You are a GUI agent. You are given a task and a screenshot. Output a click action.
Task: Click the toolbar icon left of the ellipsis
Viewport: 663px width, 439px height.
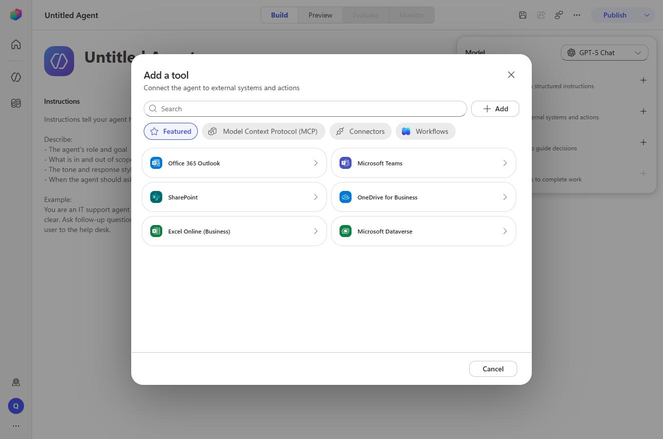click(x=559, y=15)
